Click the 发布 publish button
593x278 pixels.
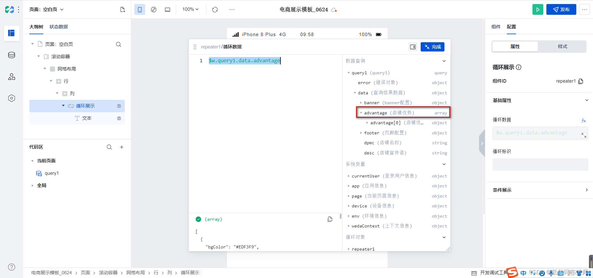click(561, 10)
